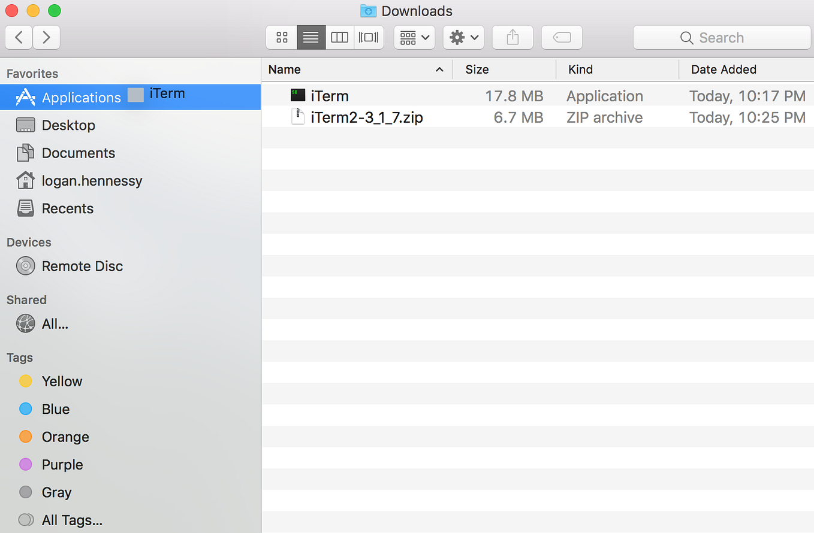Close the Downloads window with the red button
The height and width of the screenshot is (533, 814).
[11, 11]
